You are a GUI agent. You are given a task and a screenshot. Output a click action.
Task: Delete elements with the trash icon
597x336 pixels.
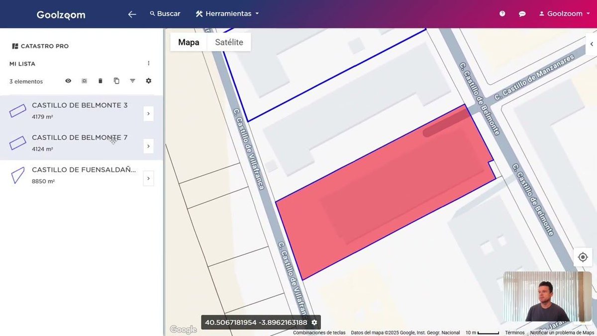(x=100, y=81)
